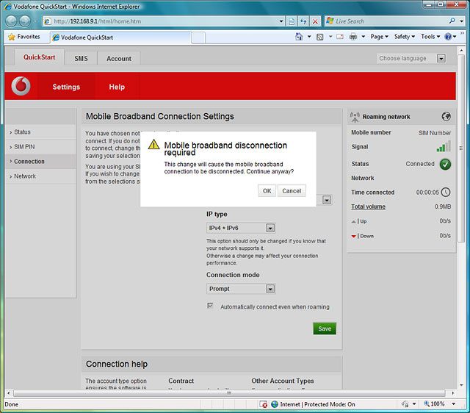470x413 pixels.
Task: Click the signal strength bars icon
Action: [444, 147]
